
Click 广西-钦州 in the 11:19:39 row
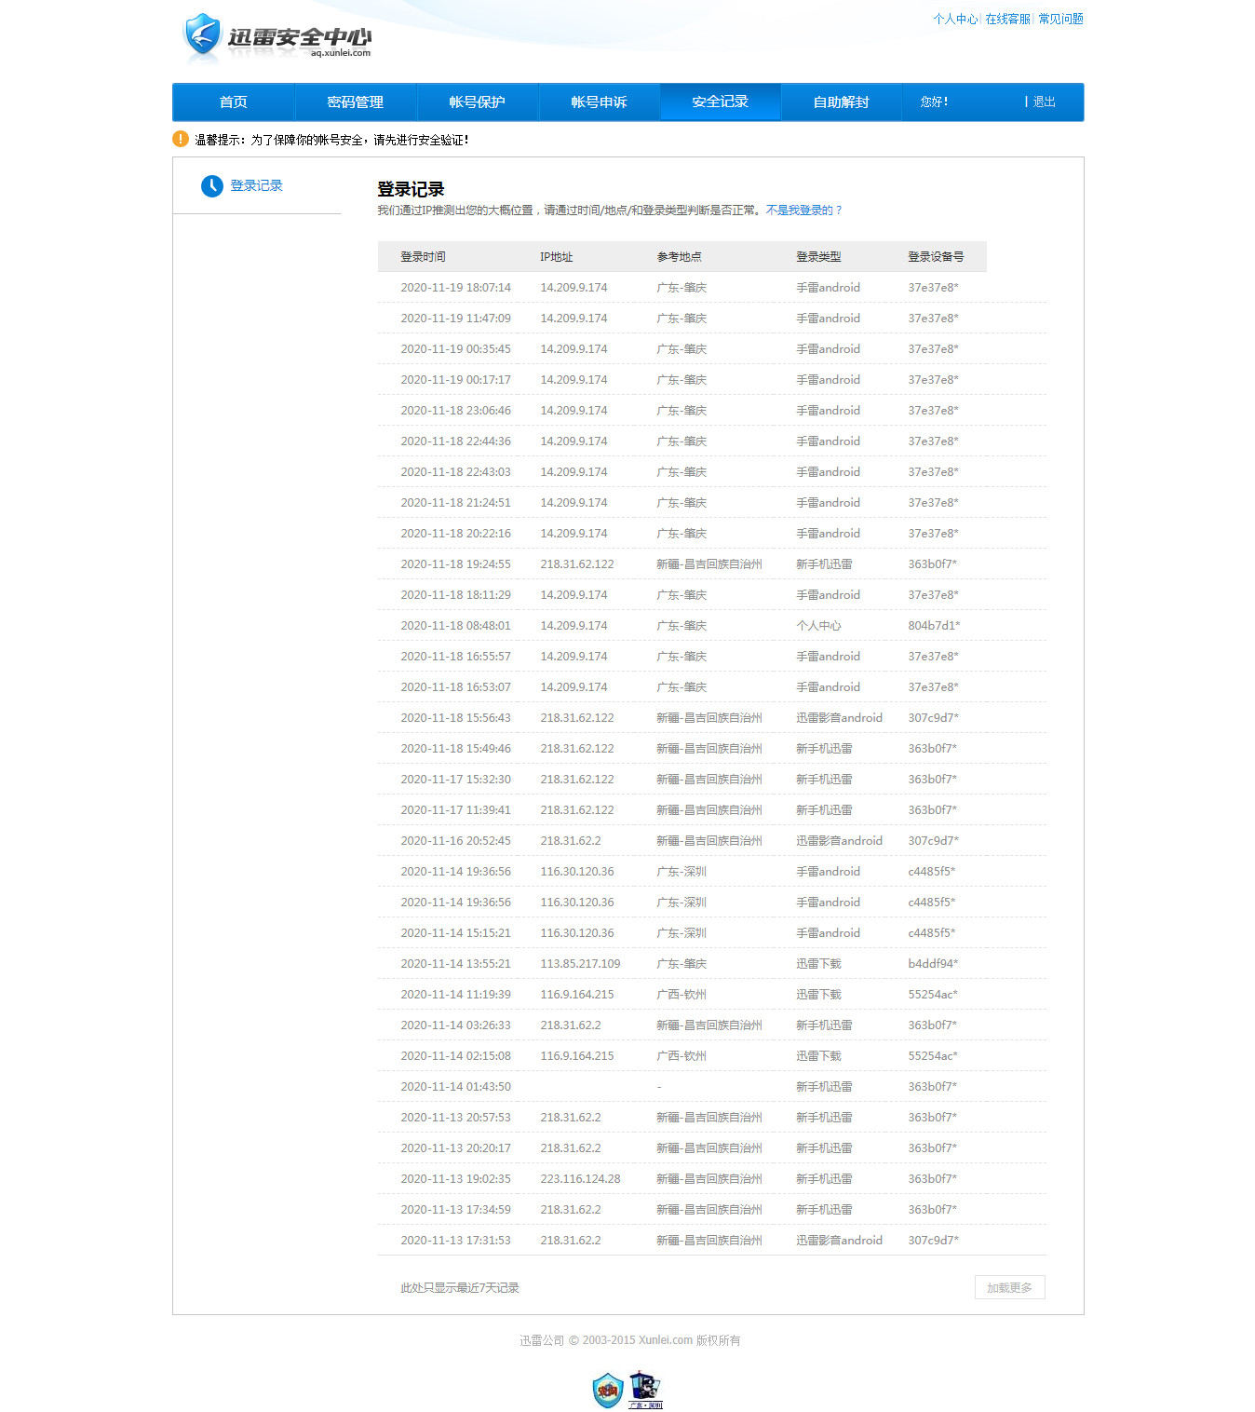[x=681, y=995]
